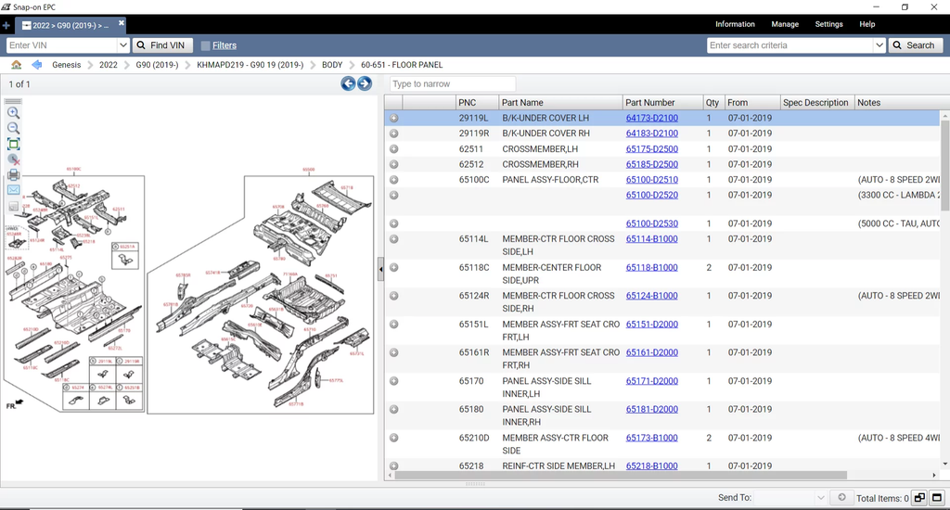Email the diagram using envelope icon
This screenshot has width=950, height=510.
coord(13,190)
